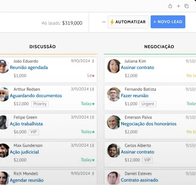This screenshot has width=196, height=185.
Task: Click Carlos Alberto's avatar photo
Action: (x=114, y=150)
